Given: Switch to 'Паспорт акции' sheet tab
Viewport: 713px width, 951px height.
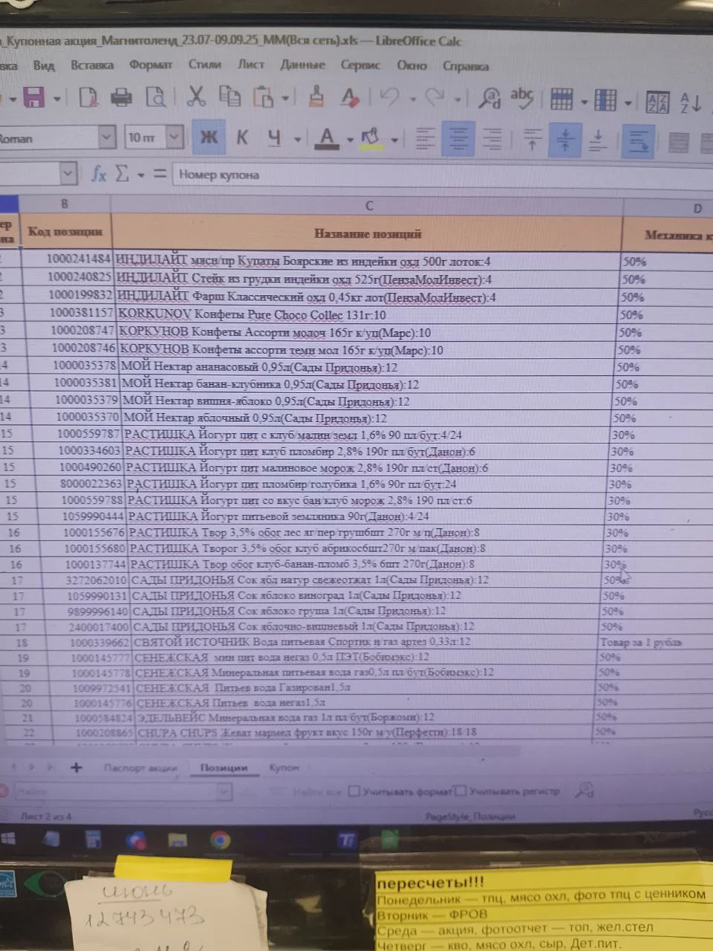Looking at the screenshot, I should point(140,767).
